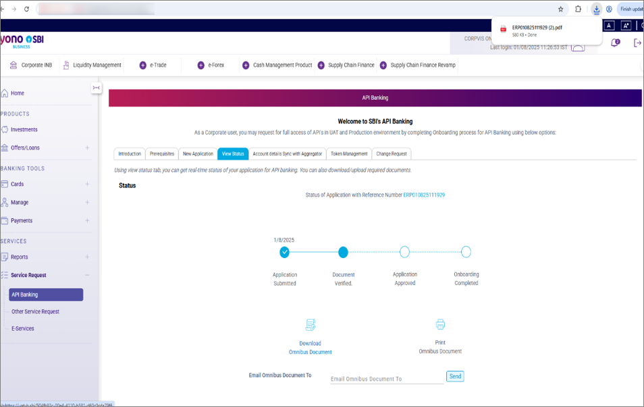Open the browser extensions puzzle icon
This screenshot has height=407, width=644.
click(x=579, y=9)
